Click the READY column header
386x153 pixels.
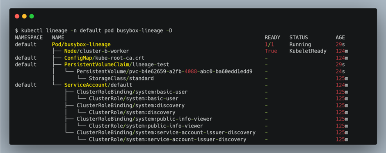[272, 38]
